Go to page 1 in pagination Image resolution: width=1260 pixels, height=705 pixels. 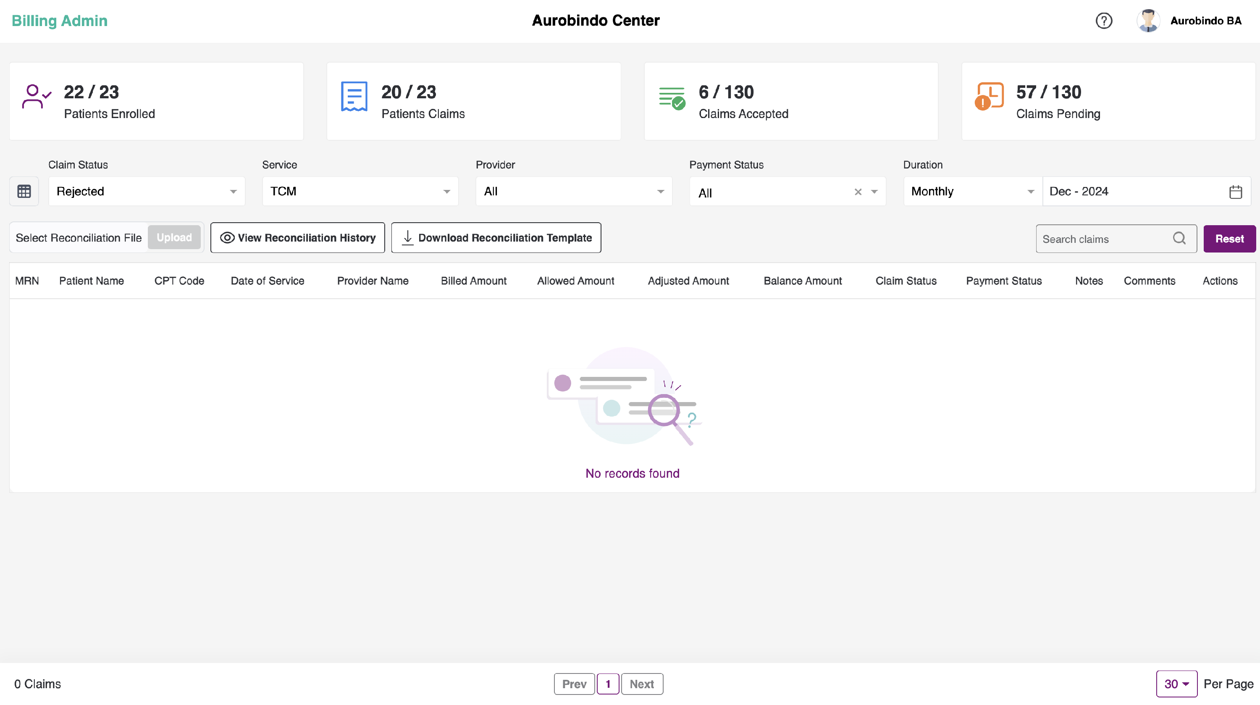pos(607,684)
